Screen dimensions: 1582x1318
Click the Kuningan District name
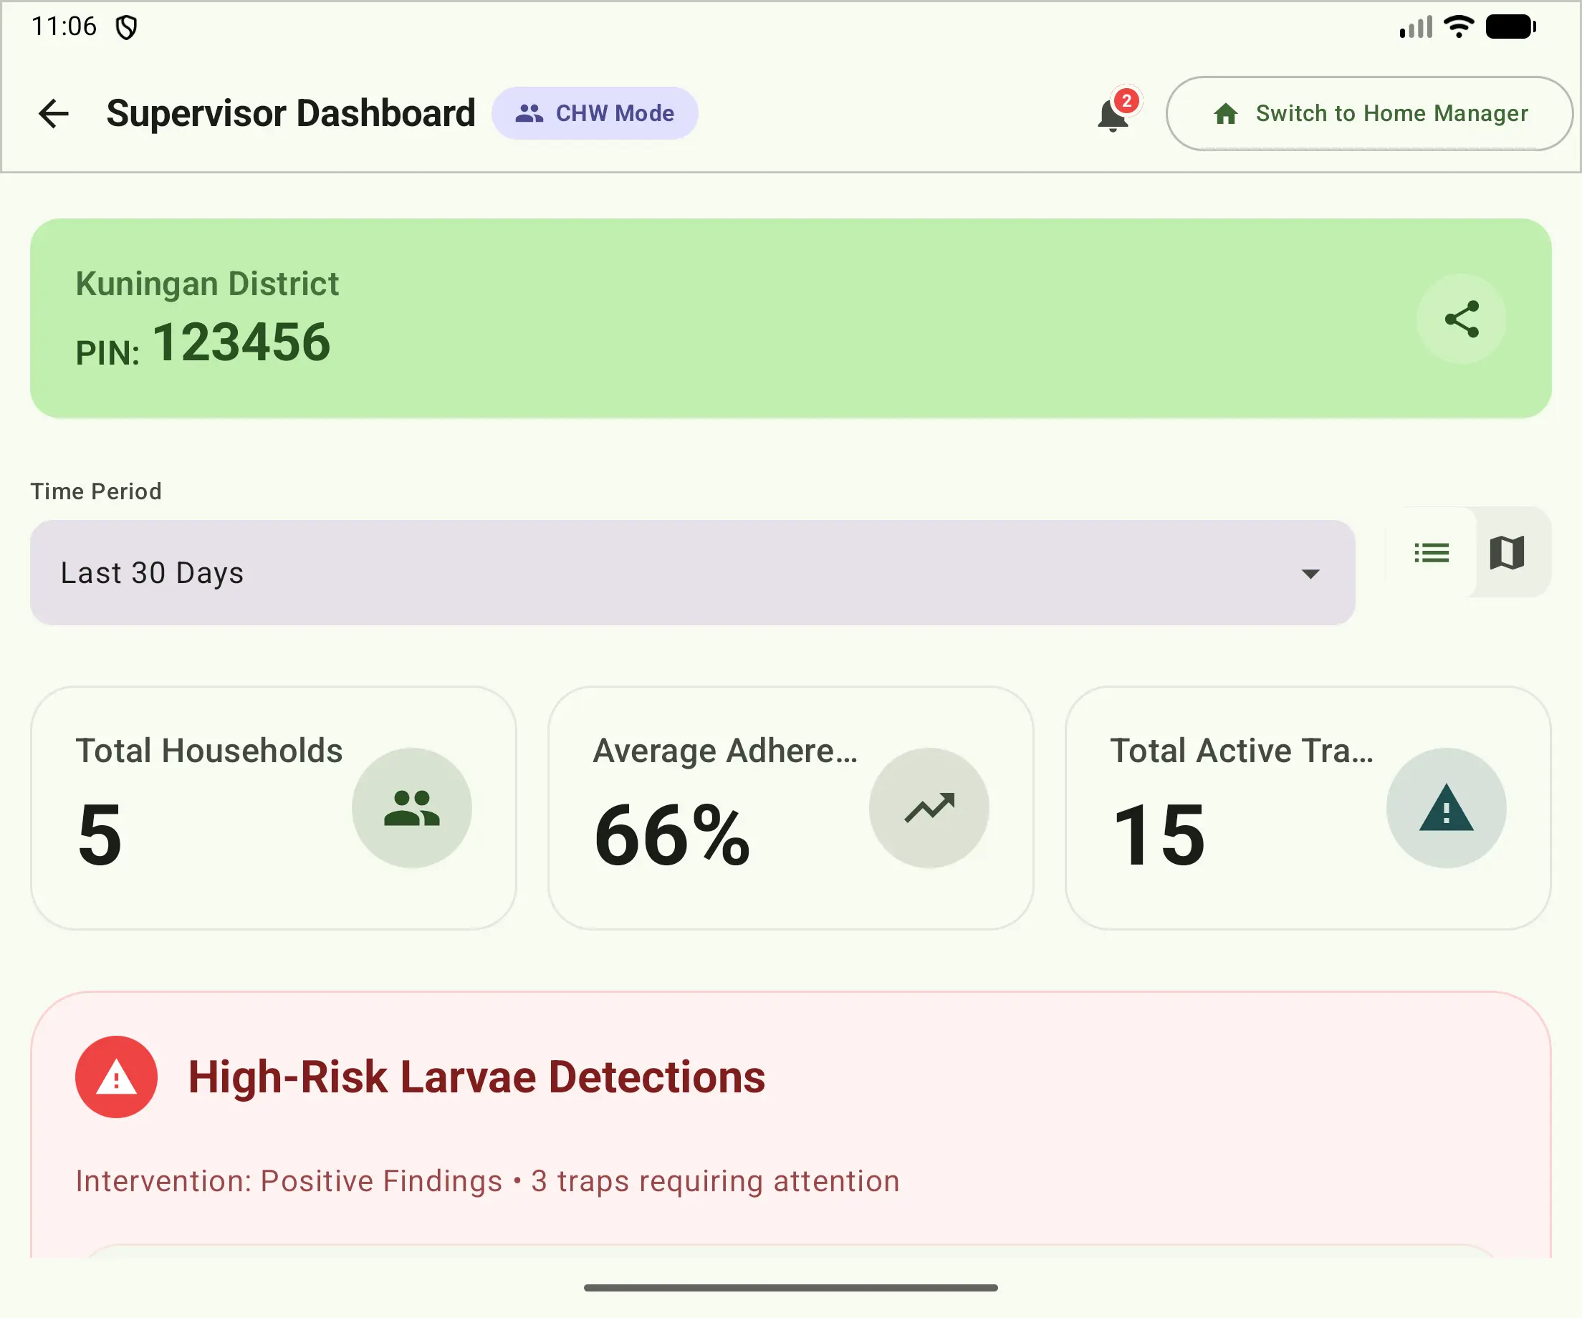tap(207, 284)
